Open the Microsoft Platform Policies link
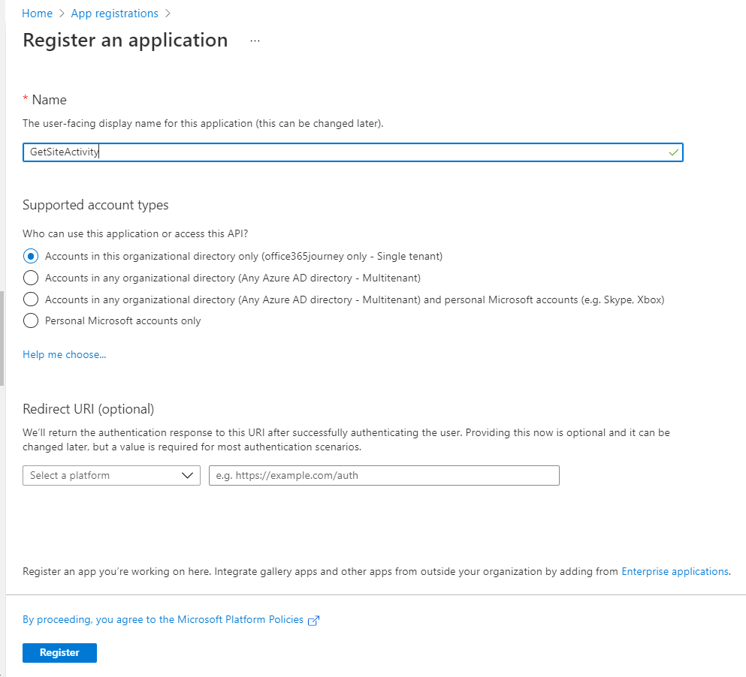 tap(163, 619)
